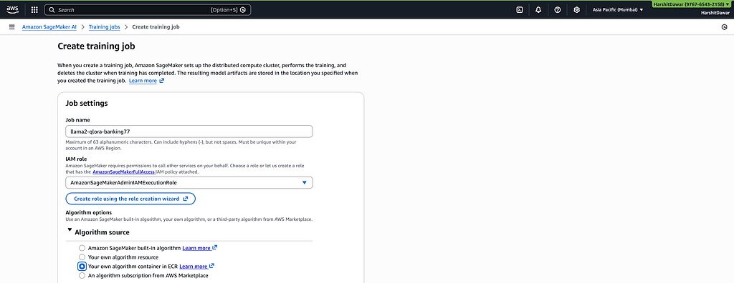The image size is (734, 283).
Task: Click the magnifier icon in the search bar
Action: coord(52,9)
